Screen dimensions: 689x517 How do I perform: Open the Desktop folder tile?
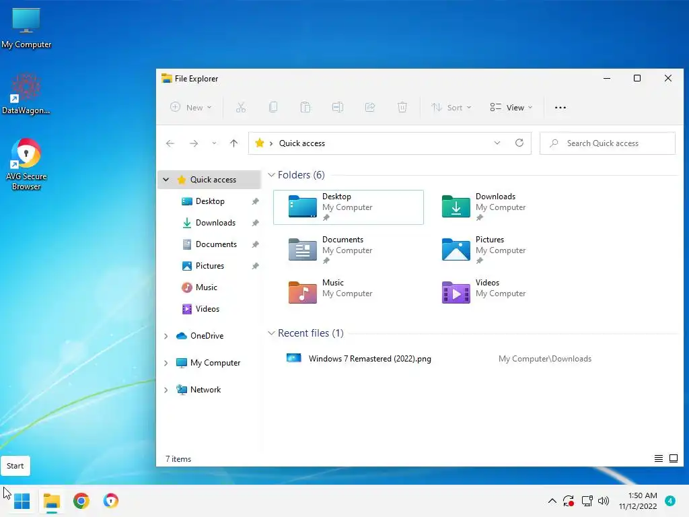349,207
